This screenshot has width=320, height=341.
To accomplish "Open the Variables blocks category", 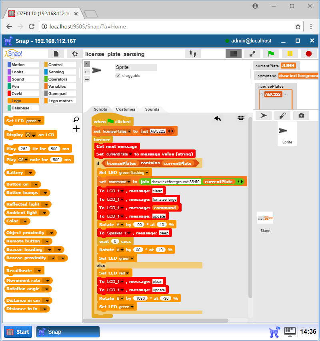I will 60,86.
